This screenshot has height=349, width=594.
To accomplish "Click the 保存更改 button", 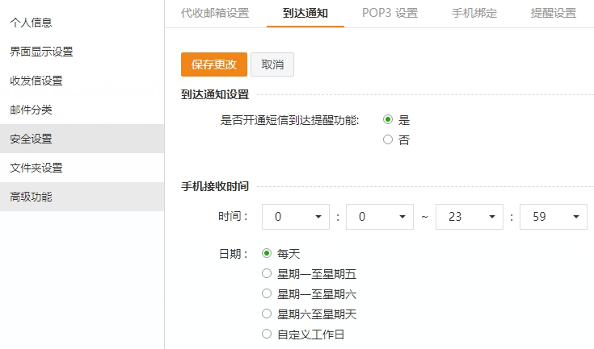I will pos(213,64).
